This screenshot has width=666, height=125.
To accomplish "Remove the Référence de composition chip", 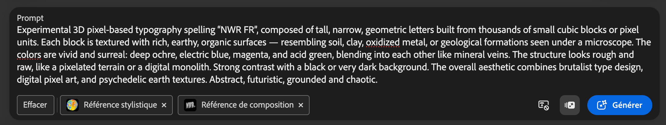I will [x=301, y=105].
